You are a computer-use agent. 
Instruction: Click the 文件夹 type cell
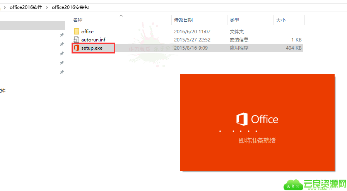coord(237,31)
